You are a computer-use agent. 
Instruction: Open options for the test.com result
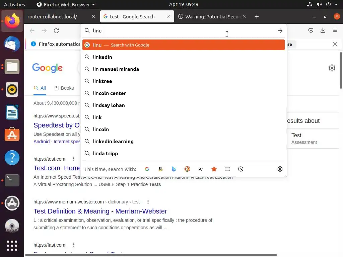(74, 159)
